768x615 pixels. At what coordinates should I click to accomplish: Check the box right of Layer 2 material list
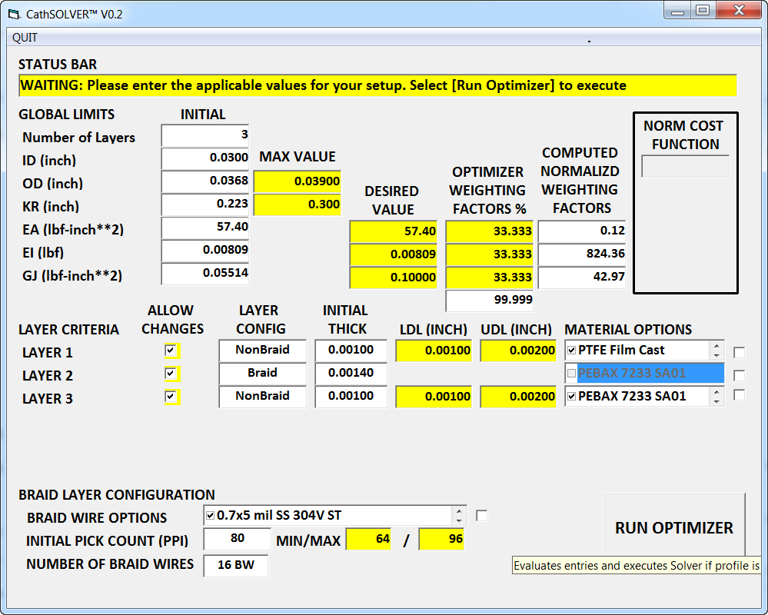click(739, 375)
